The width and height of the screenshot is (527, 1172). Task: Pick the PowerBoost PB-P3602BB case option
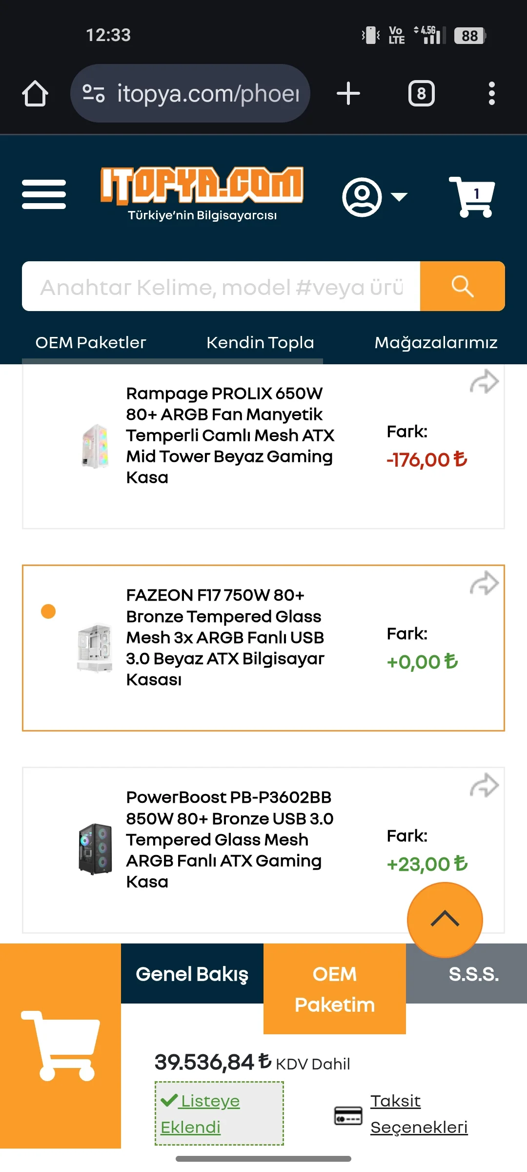(229, 839)
